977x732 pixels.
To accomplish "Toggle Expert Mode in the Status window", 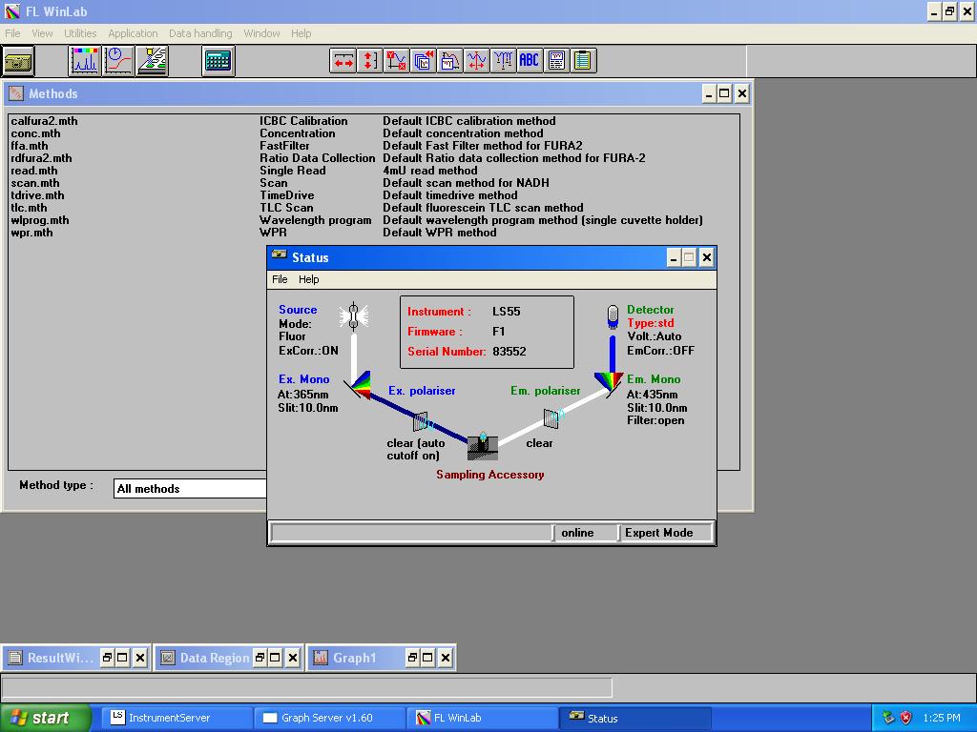I will tap(665, 533).
